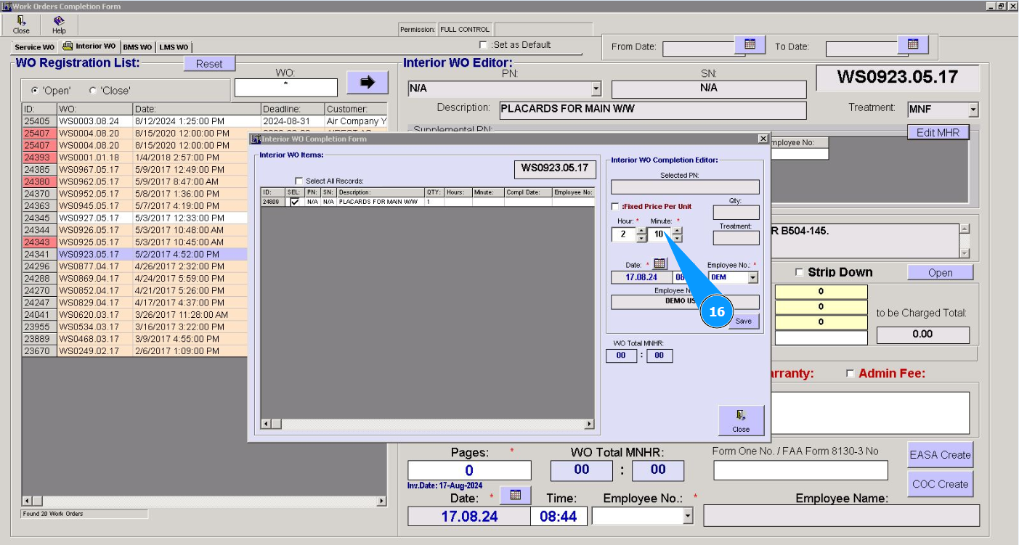Click the black arrow search button
Viewport: 1019px width, 545px height.
click(367, 83)
